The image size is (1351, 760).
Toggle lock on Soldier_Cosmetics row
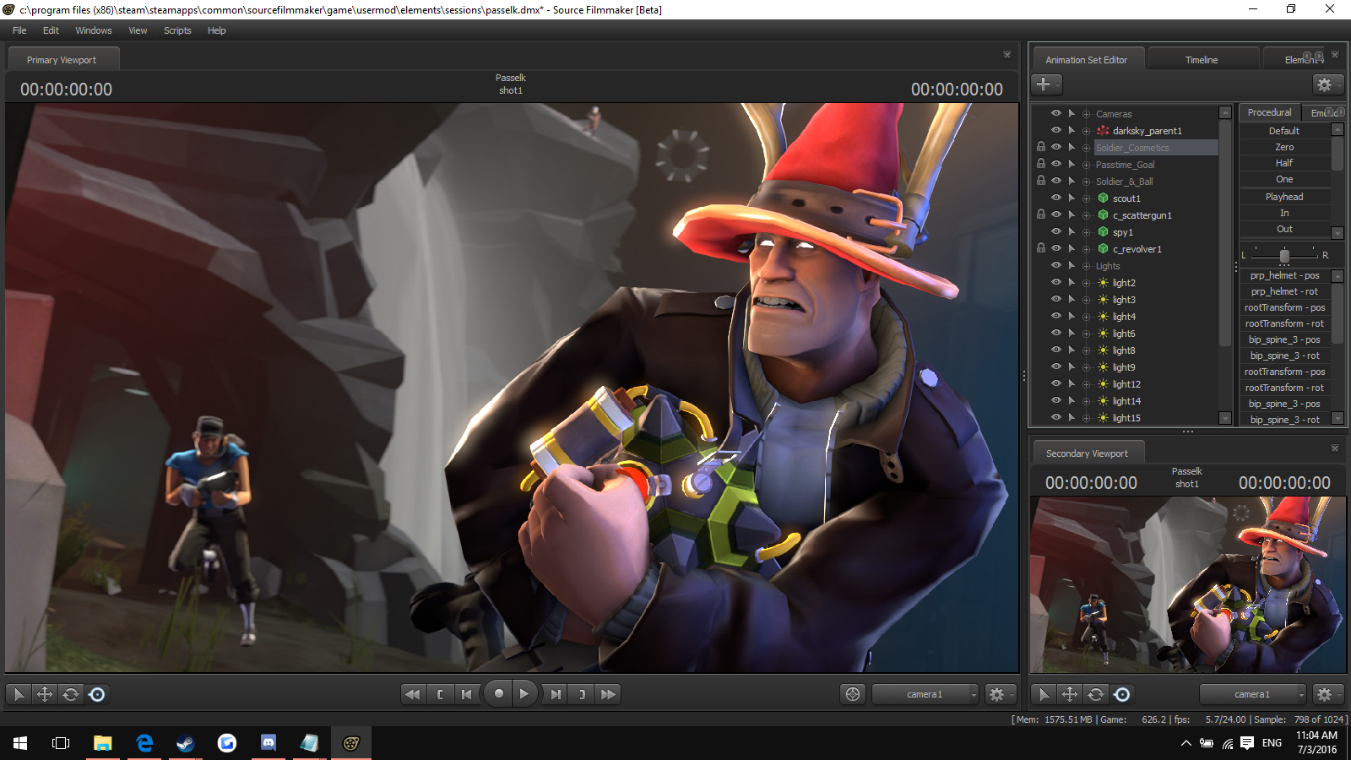(1041, 147)
